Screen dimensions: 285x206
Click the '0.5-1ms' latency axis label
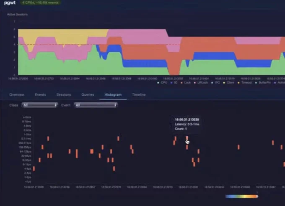pyautogui.click(x=26, y=139)
